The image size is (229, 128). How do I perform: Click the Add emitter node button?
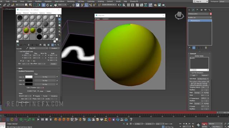tap(194, 75)
